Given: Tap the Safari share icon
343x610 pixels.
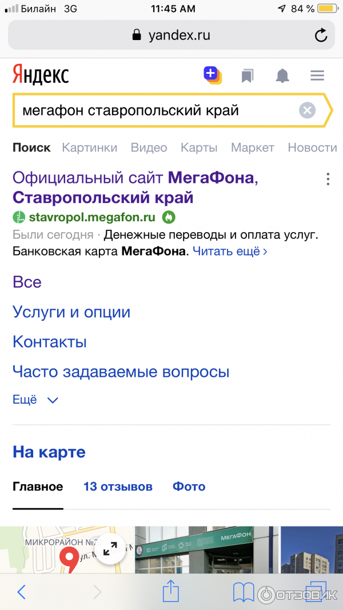Looking at the screenshot, I should click(x=171, y=591).
